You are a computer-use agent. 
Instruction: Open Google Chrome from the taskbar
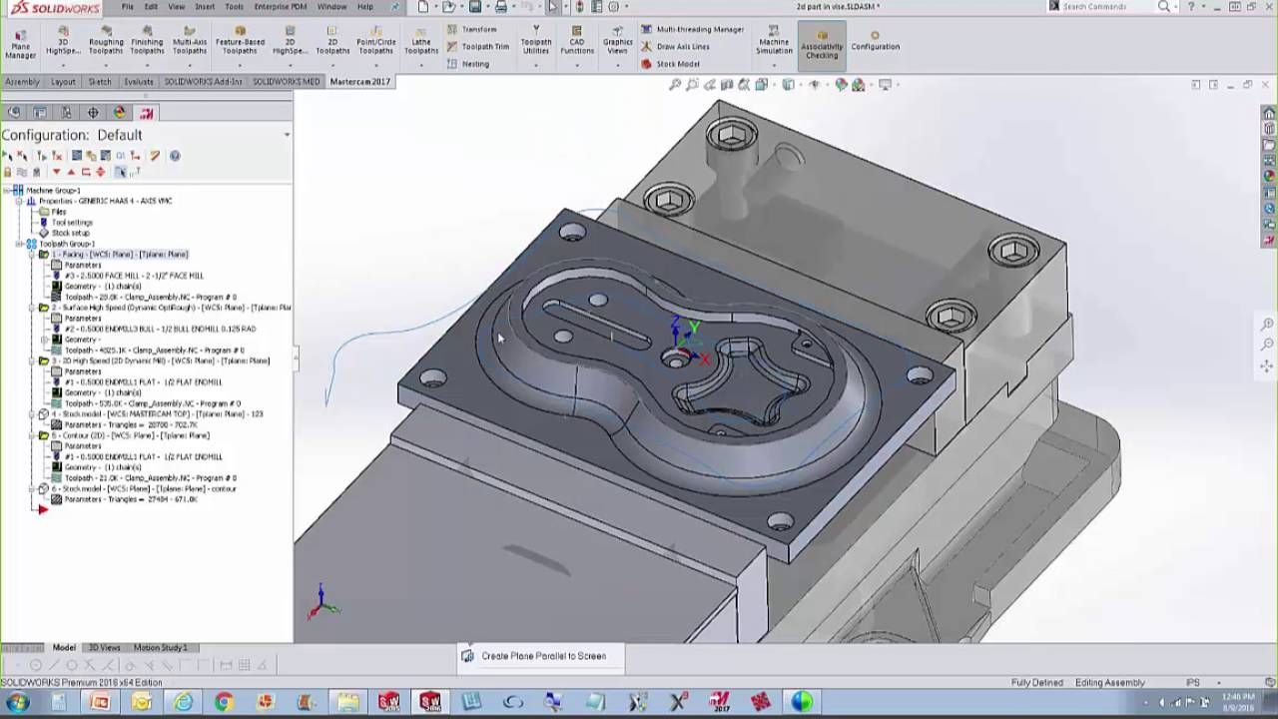[223, 702]
